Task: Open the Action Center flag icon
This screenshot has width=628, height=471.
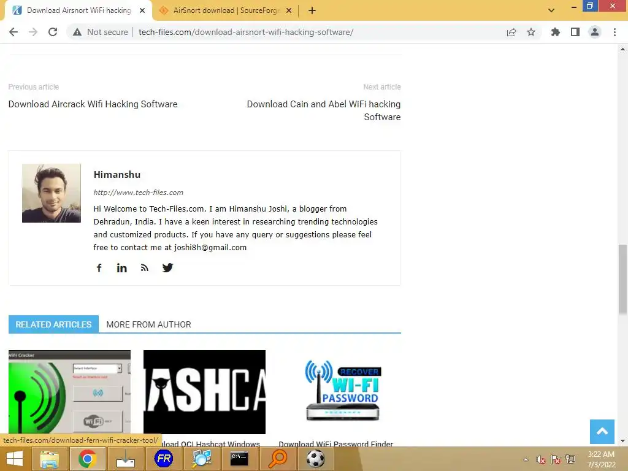Action: click(x=556, y=459)
